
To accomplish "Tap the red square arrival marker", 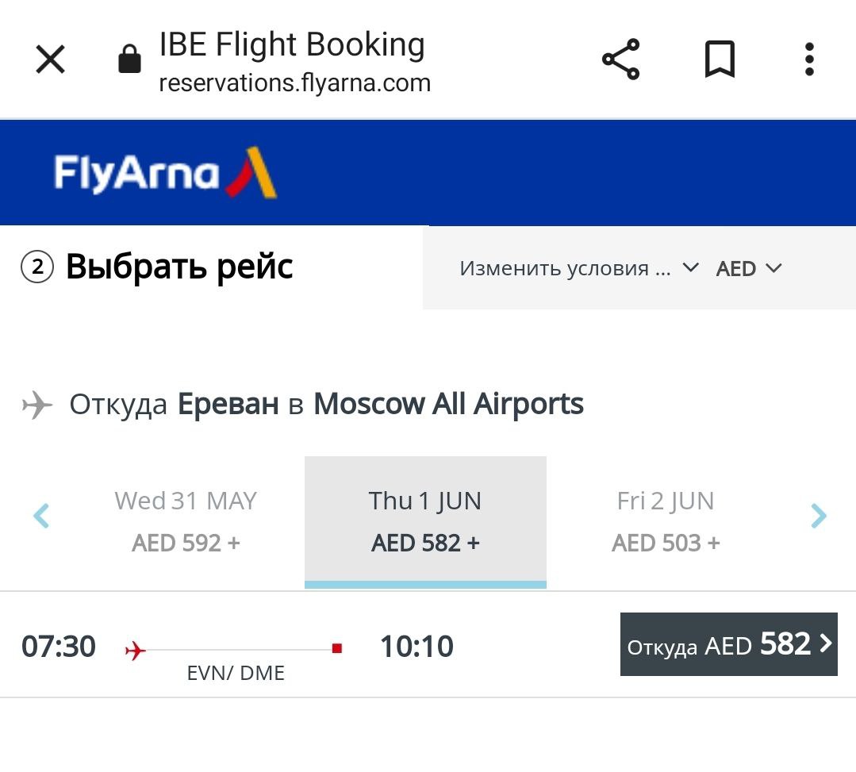I will tap(337, 649).
